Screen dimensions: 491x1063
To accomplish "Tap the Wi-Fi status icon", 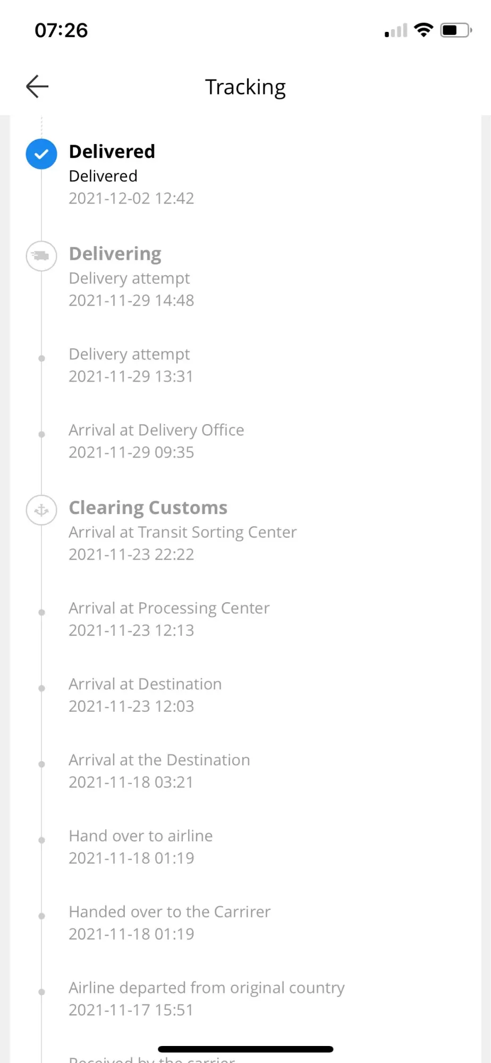I will (x=424, y=30).
